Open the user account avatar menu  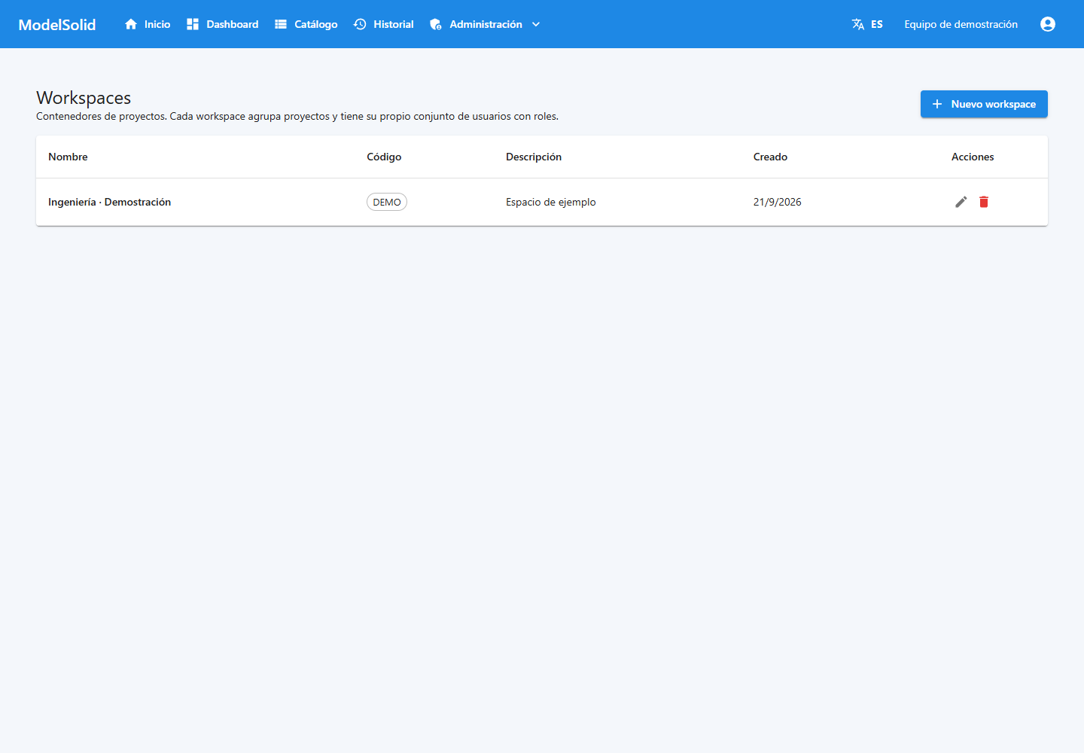pos(1048,24)
